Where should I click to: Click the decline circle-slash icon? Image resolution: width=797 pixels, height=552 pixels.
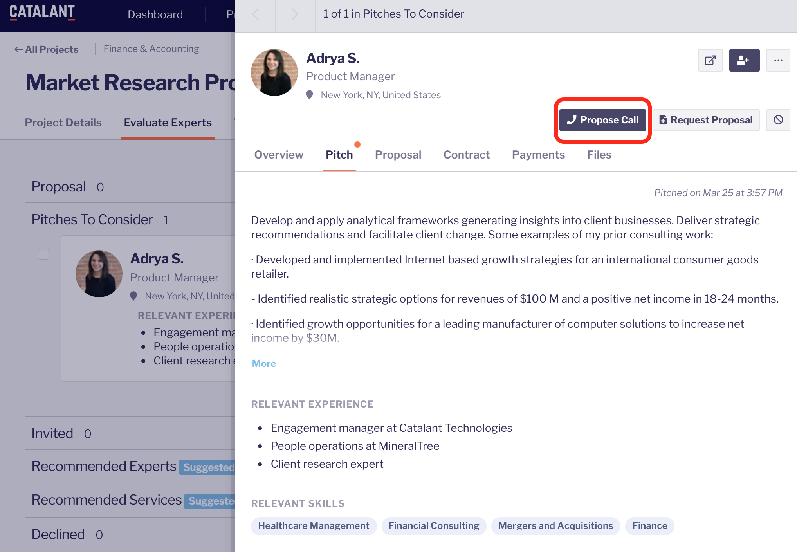coord(778,120)
